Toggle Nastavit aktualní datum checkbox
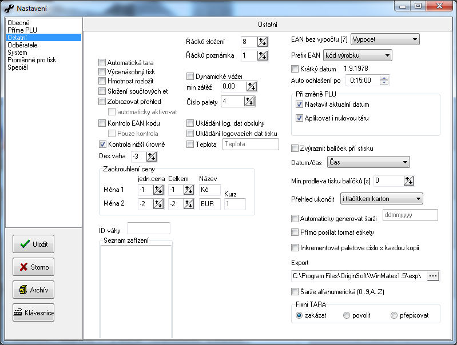Screen dimensions: 457x345 click(x=299, y=105)
